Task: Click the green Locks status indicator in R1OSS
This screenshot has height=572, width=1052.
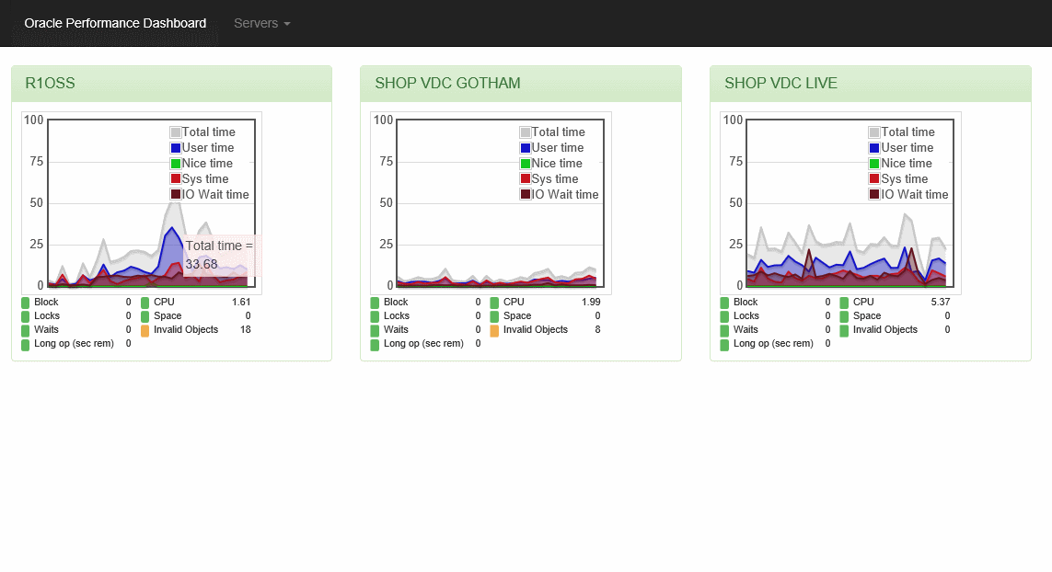Action: (x=26, y=316)
